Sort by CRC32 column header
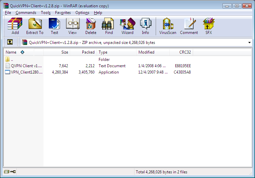This screenshot has height=178, width=255. 181,52
